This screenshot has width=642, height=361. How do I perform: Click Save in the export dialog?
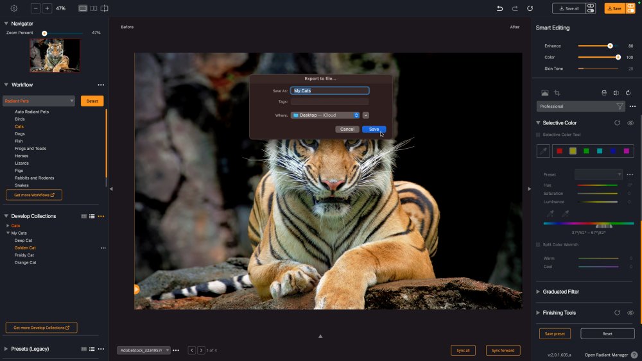374,129
